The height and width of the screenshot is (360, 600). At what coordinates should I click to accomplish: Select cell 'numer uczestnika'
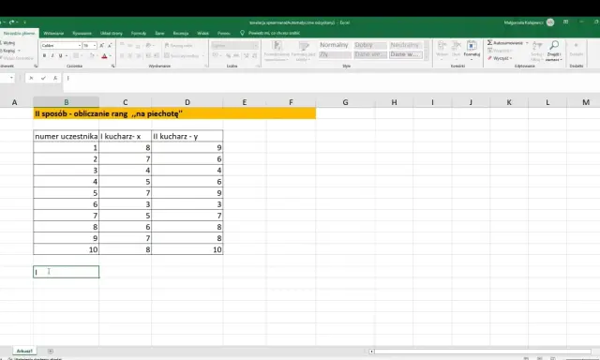point(67,136)
